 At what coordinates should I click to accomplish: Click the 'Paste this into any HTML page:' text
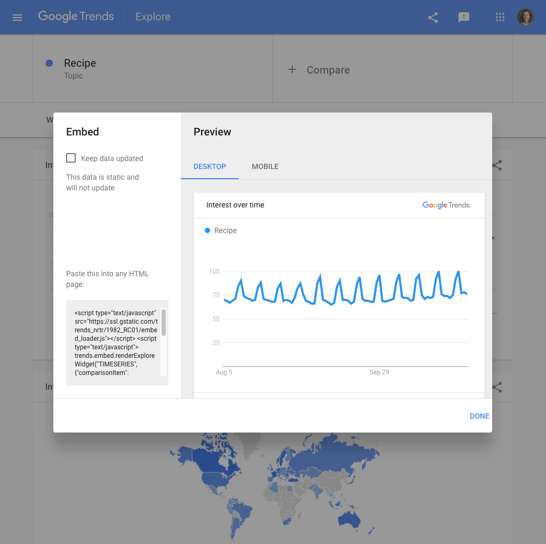[107, 279]
